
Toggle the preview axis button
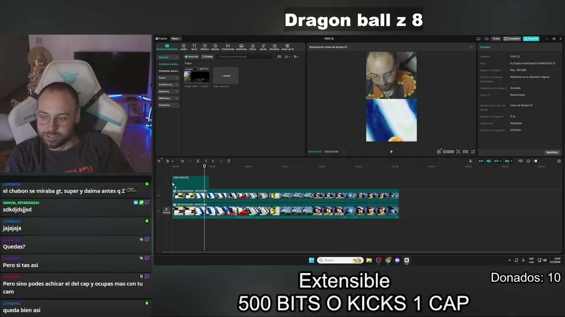(x=508, y=161)
